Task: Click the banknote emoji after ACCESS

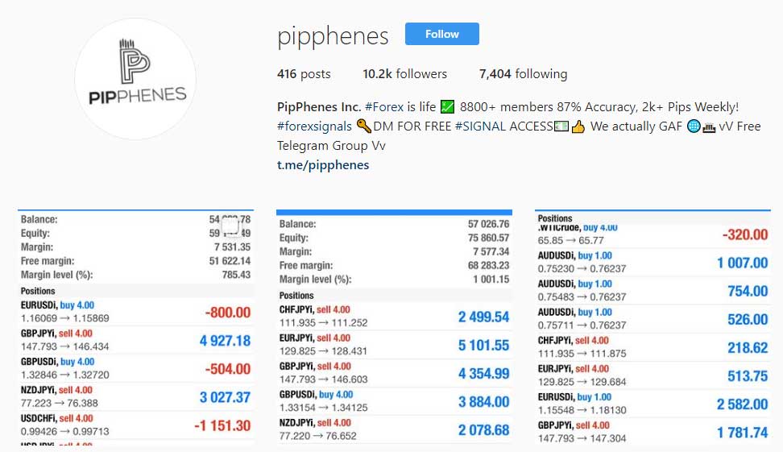Action: tap(561, 126)
